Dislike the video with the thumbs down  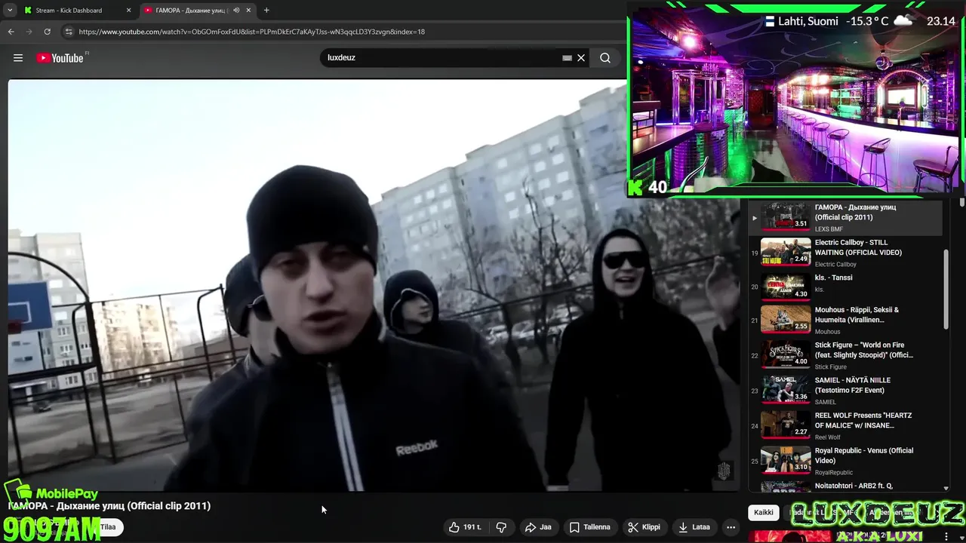pyautogui.click(x=501, y=527)
